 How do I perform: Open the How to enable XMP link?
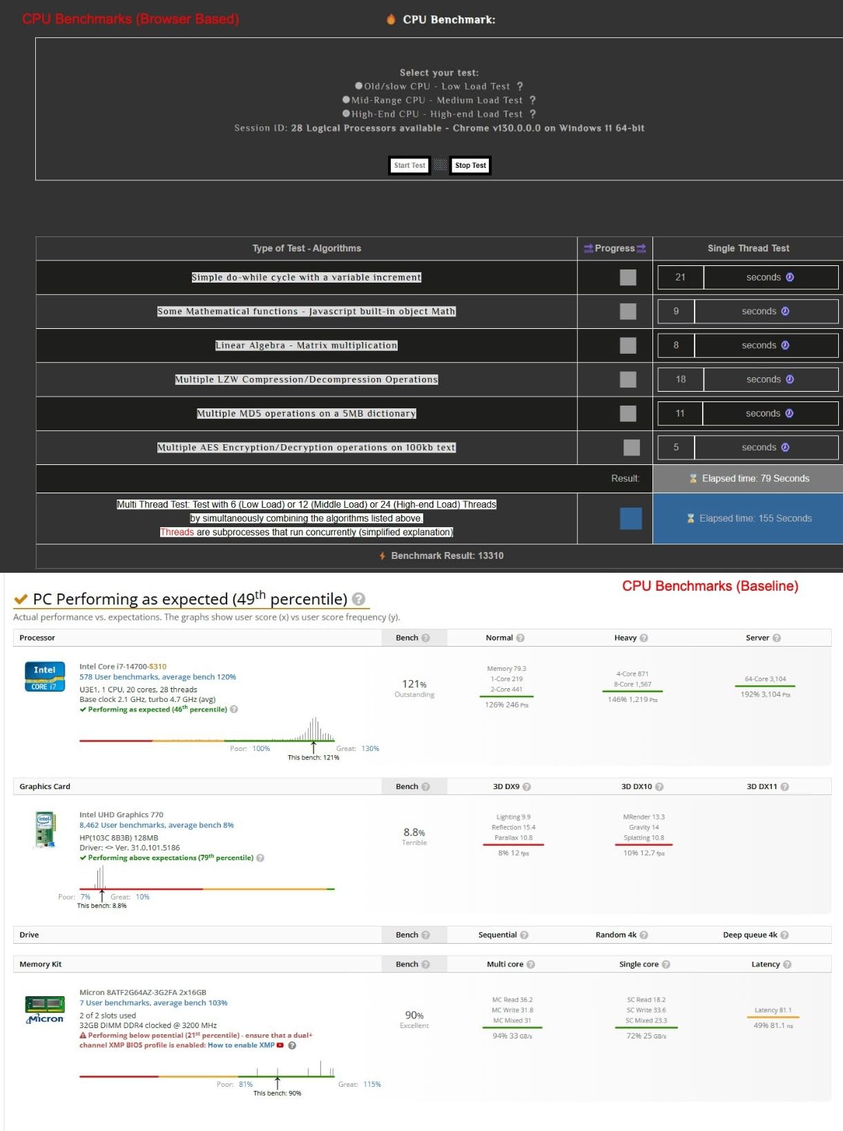click(241, 1045)
